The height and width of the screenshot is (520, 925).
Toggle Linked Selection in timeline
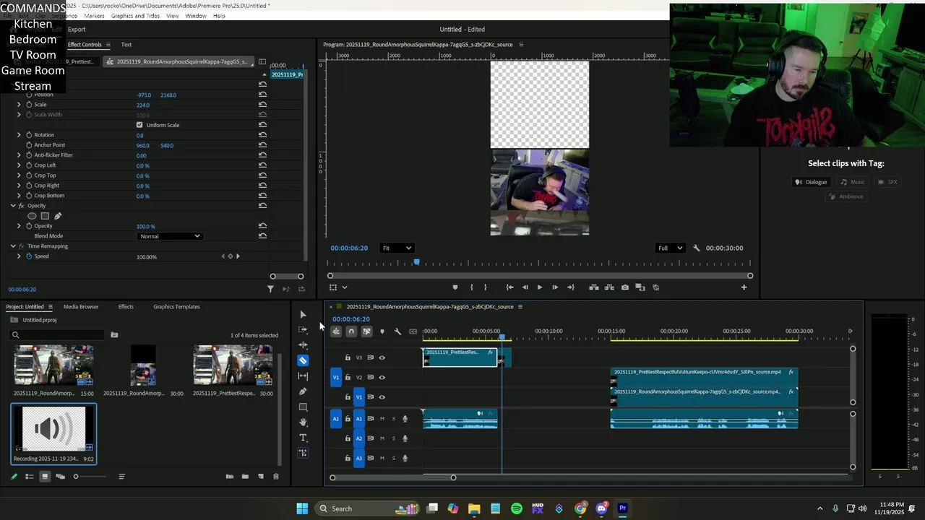click(366, 331)
